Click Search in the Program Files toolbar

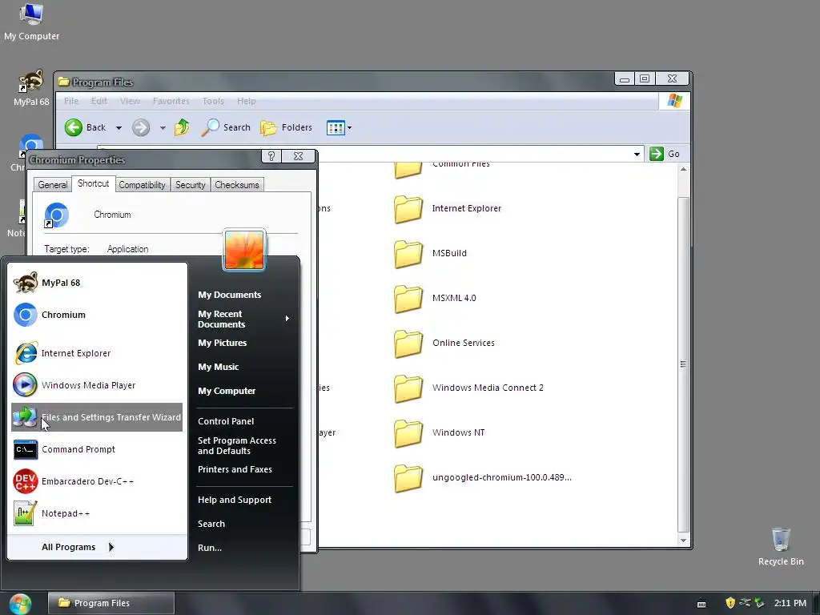[226, 127]
